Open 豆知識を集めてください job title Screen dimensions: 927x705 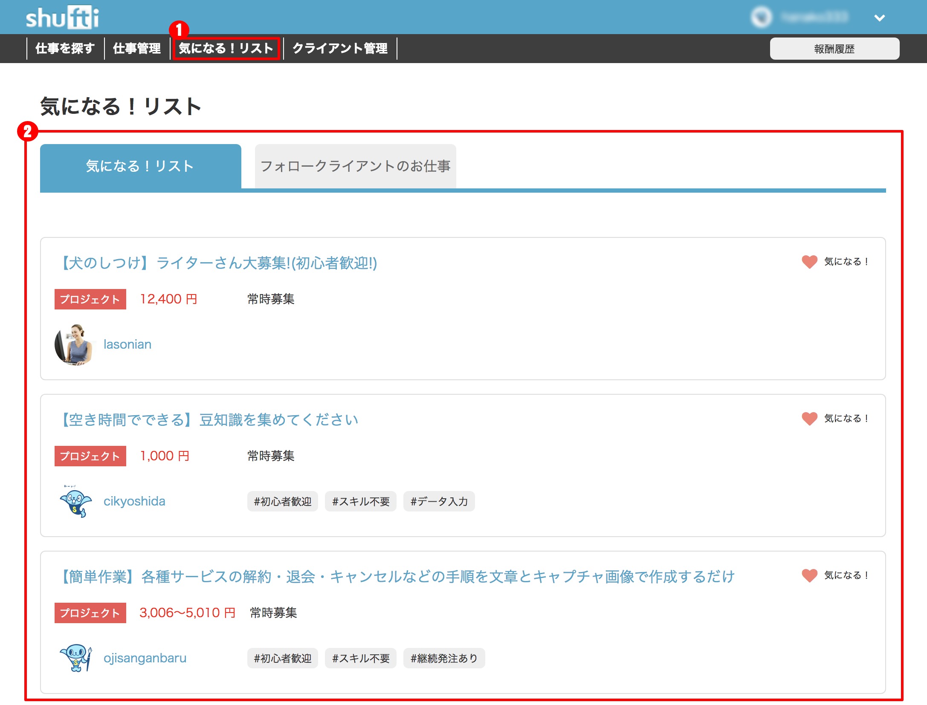tap(209, 420)
